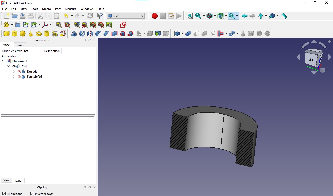Open the Measure Linear tool

[x=284, y=16]
